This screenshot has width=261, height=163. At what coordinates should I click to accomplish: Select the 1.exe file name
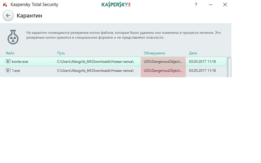click(16, 71)
